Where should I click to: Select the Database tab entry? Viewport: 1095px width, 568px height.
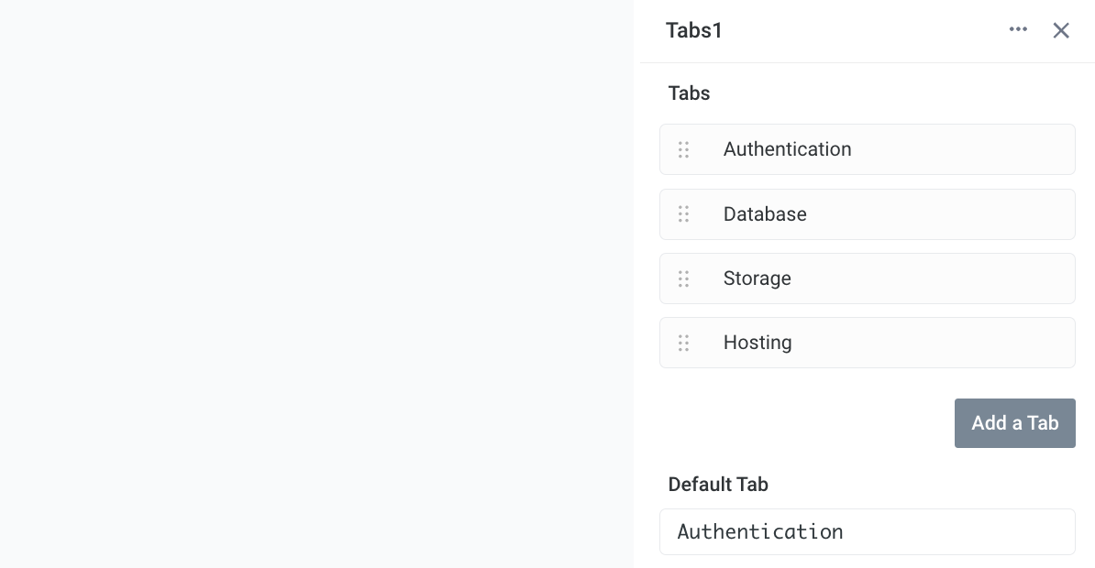pos(867,213)
